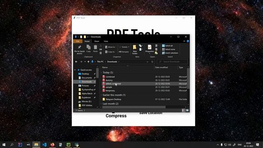This screenshot has width=263, height=148.
Task: Select Pictures in navigation pane
Action: (85, 86)
